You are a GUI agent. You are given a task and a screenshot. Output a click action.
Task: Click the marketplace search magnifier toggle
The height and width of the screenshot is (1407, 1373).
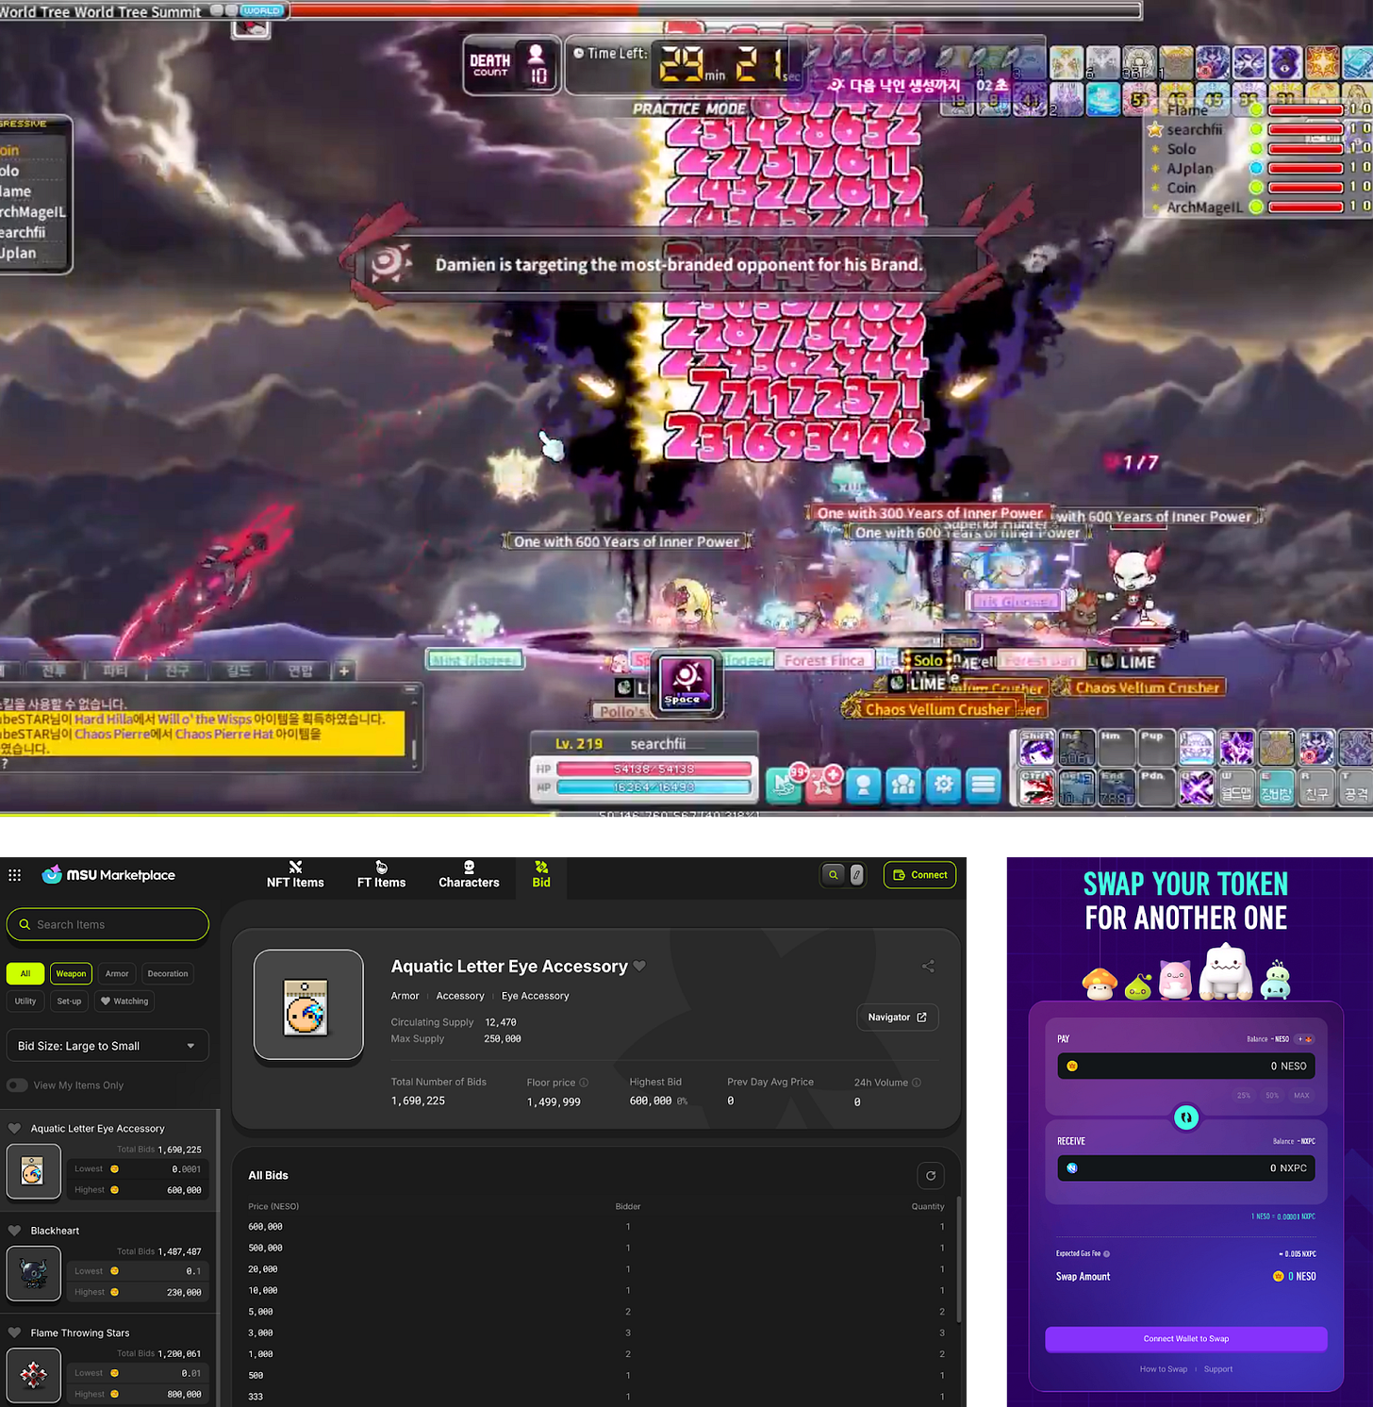click(x=834, y=875)
